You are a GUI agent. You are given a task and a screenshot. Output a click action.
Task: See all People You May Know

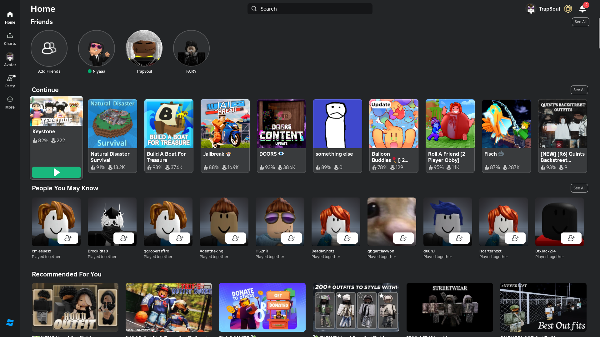579,188
